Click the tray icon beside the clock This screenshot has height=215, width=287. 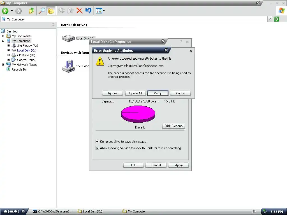click(265, 211)
